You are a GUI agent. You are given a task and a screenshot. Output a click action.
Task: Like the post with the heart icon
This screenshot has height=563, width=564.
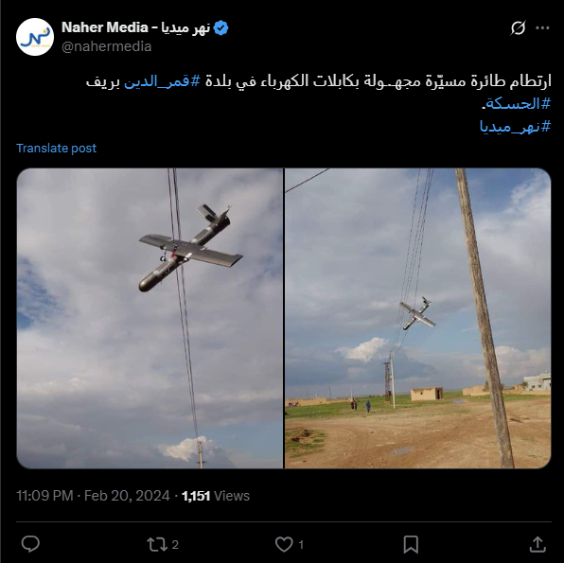click(x=284, y=544)
